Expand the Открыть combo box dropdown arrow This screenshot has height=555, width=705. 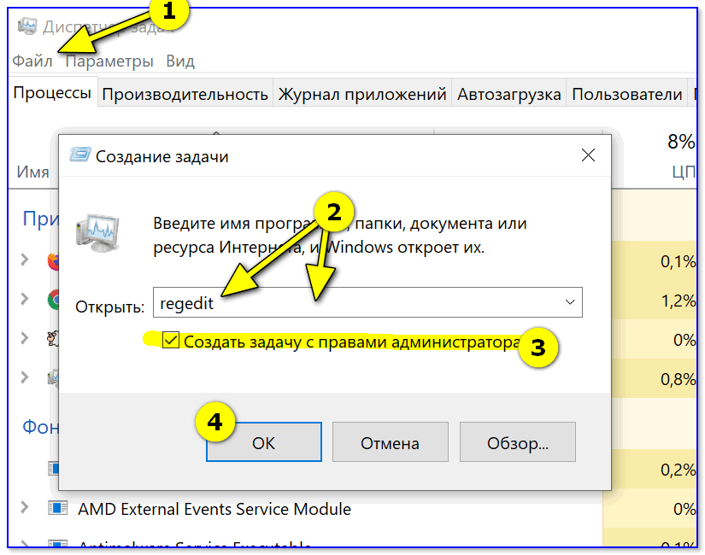570,302
